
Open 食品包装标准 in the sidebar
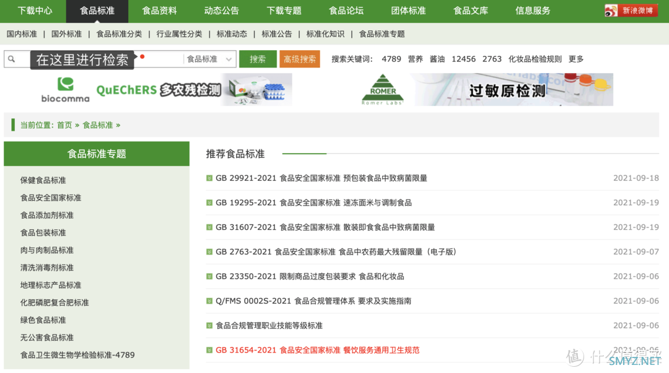click(43, 232)
